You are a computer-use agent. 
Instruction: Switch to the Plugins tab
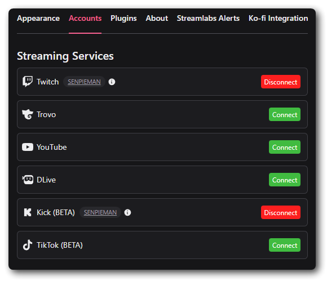tap(123, 19)
